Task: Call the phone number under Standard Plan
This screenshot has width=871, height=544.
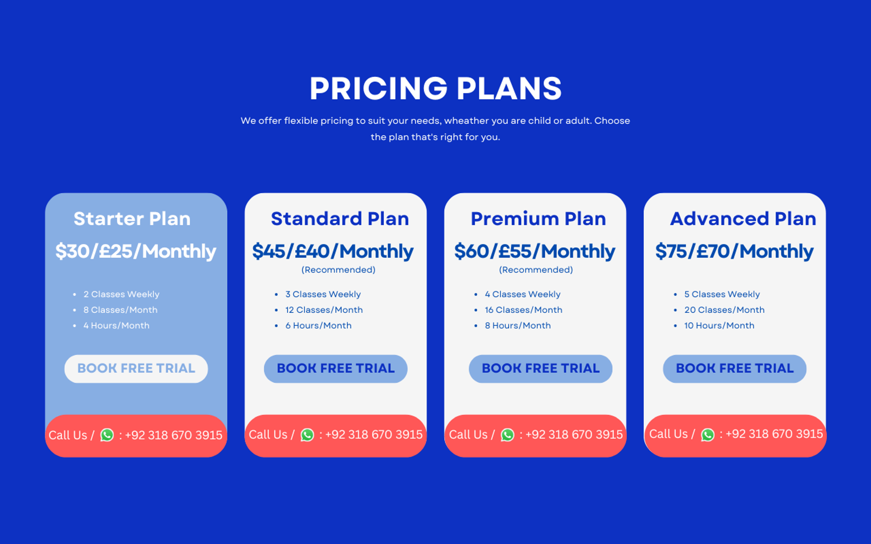Action: point(374,434)
